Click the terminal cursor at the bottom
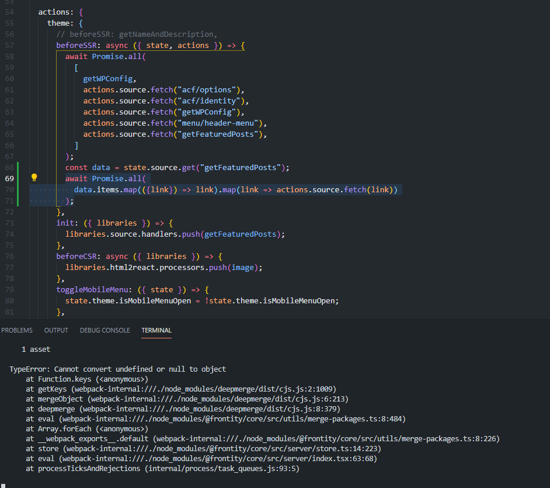This screenshot has height=488, width=550. click(x=3, y=485)
